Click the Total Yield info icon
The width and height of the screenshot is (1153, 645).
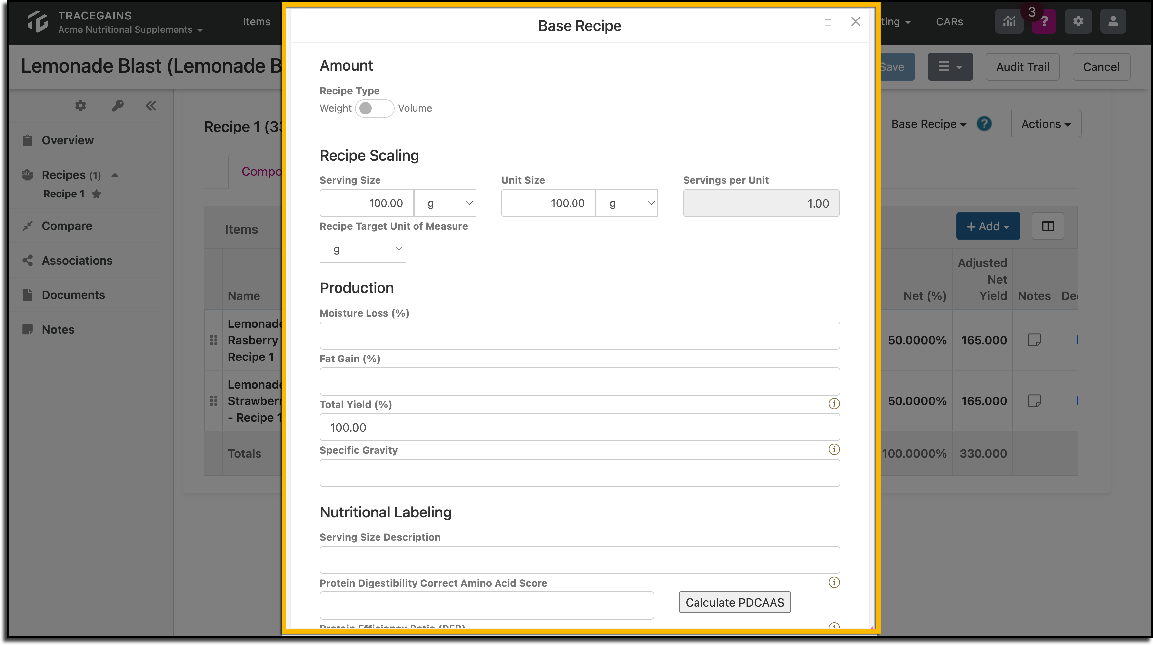click(834, 404)
